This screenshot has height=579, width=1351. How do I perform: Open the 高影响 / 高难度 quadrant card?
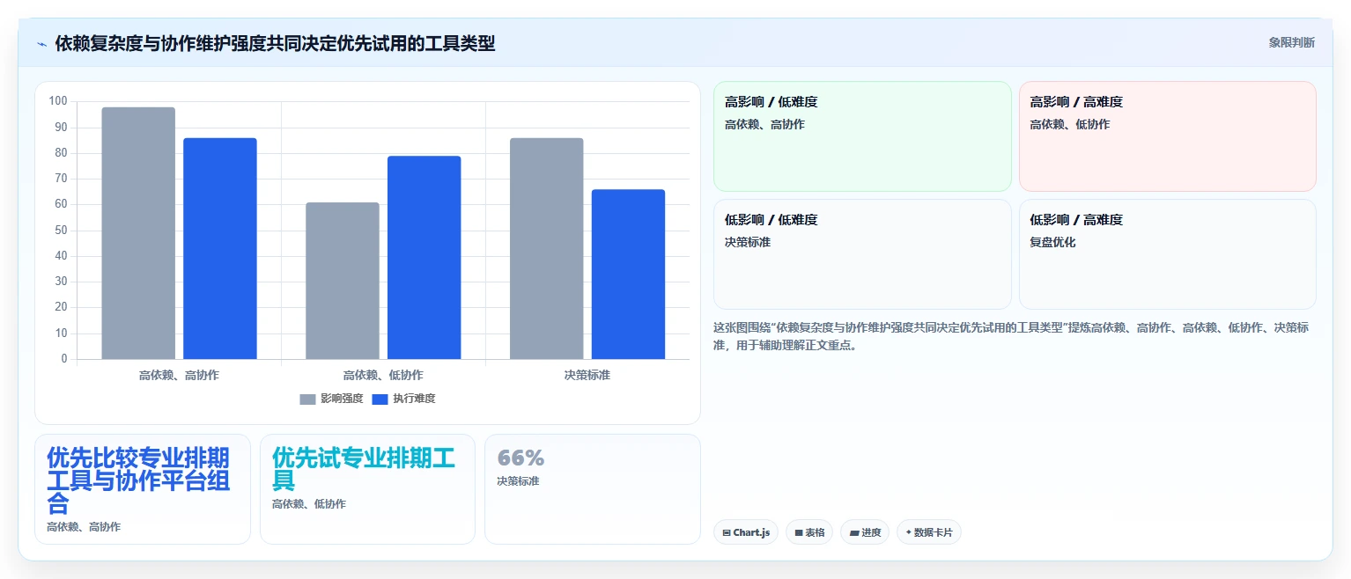coord(1167,136)
